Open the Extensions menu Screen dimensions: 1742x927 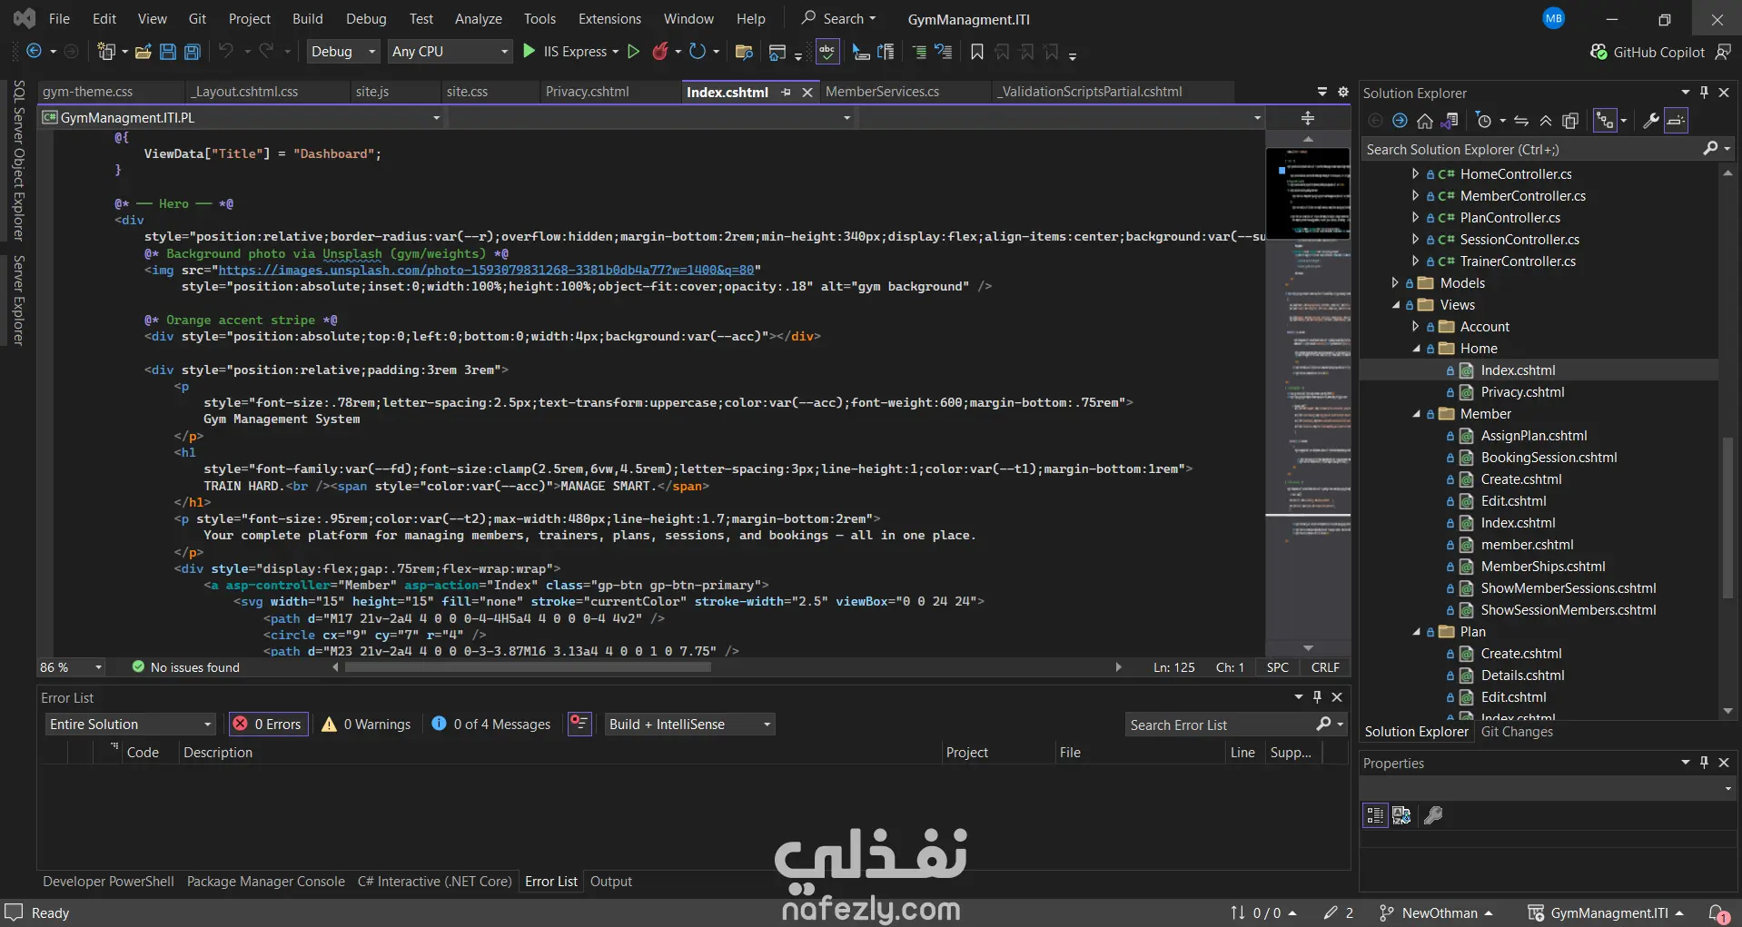tap(609, 19)
